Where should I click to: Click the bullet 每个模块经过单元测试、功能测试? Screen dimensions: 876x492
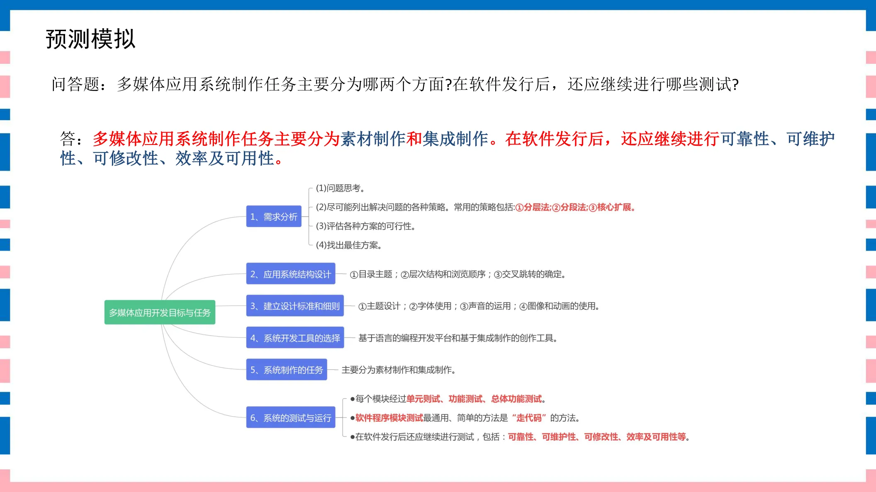pyautogui.click(x=448, y=399)
